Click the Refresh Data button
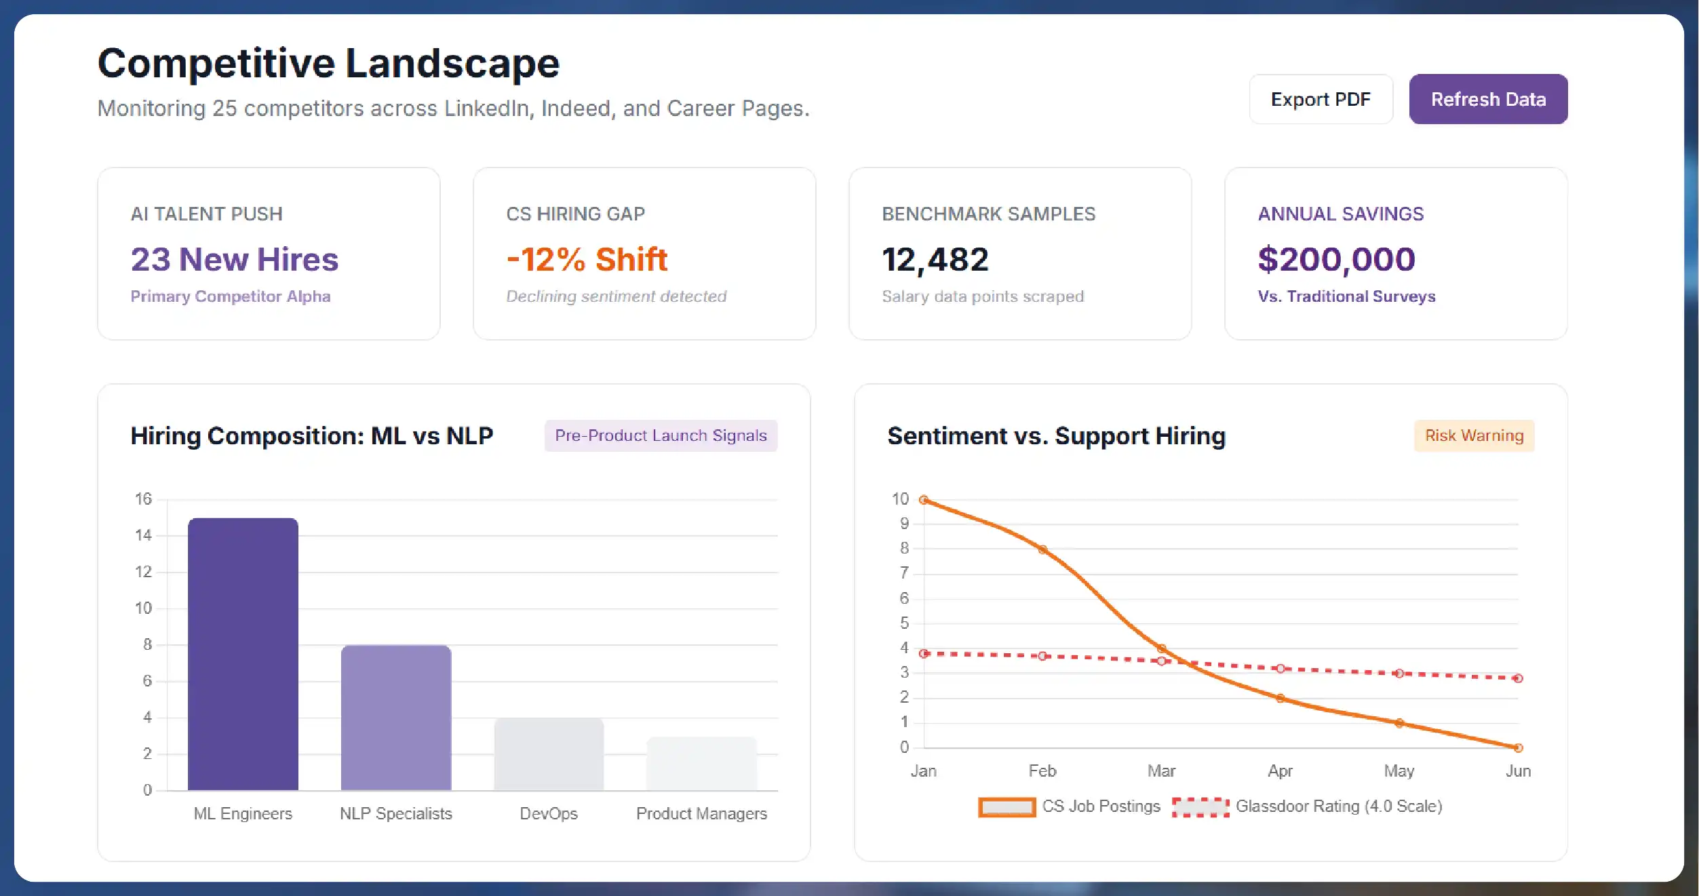Image resolution: width=1699 pixels, height=896 pixels. (1487, 99)
